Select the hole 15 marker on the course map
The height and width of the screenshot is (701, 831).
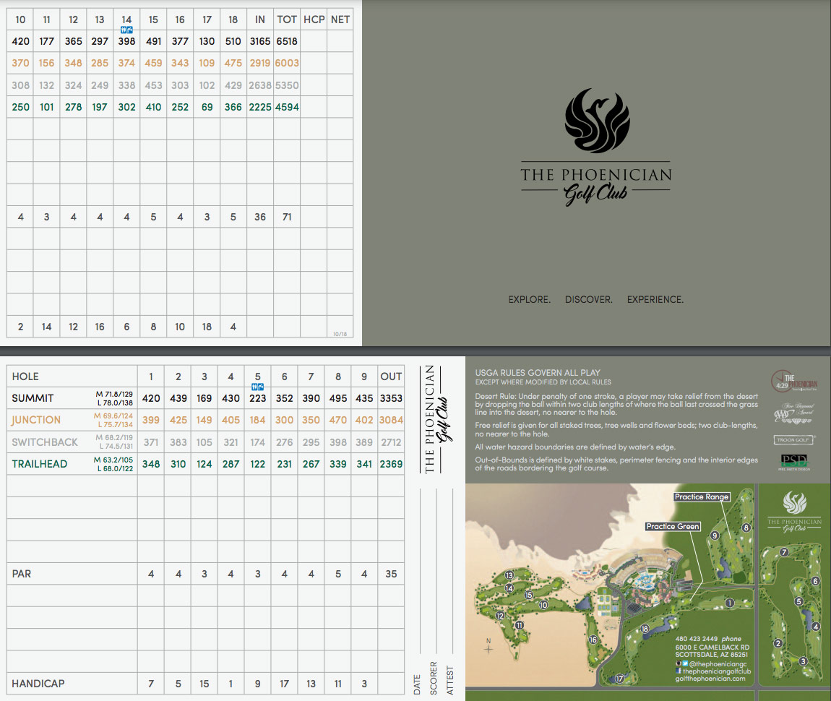[528, 595]
